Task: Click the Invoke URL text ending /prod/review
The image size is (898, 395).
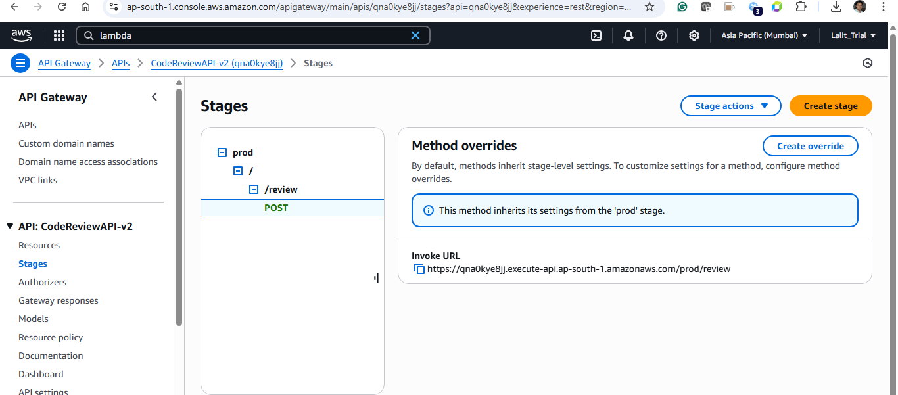Action: click(579, 269)
